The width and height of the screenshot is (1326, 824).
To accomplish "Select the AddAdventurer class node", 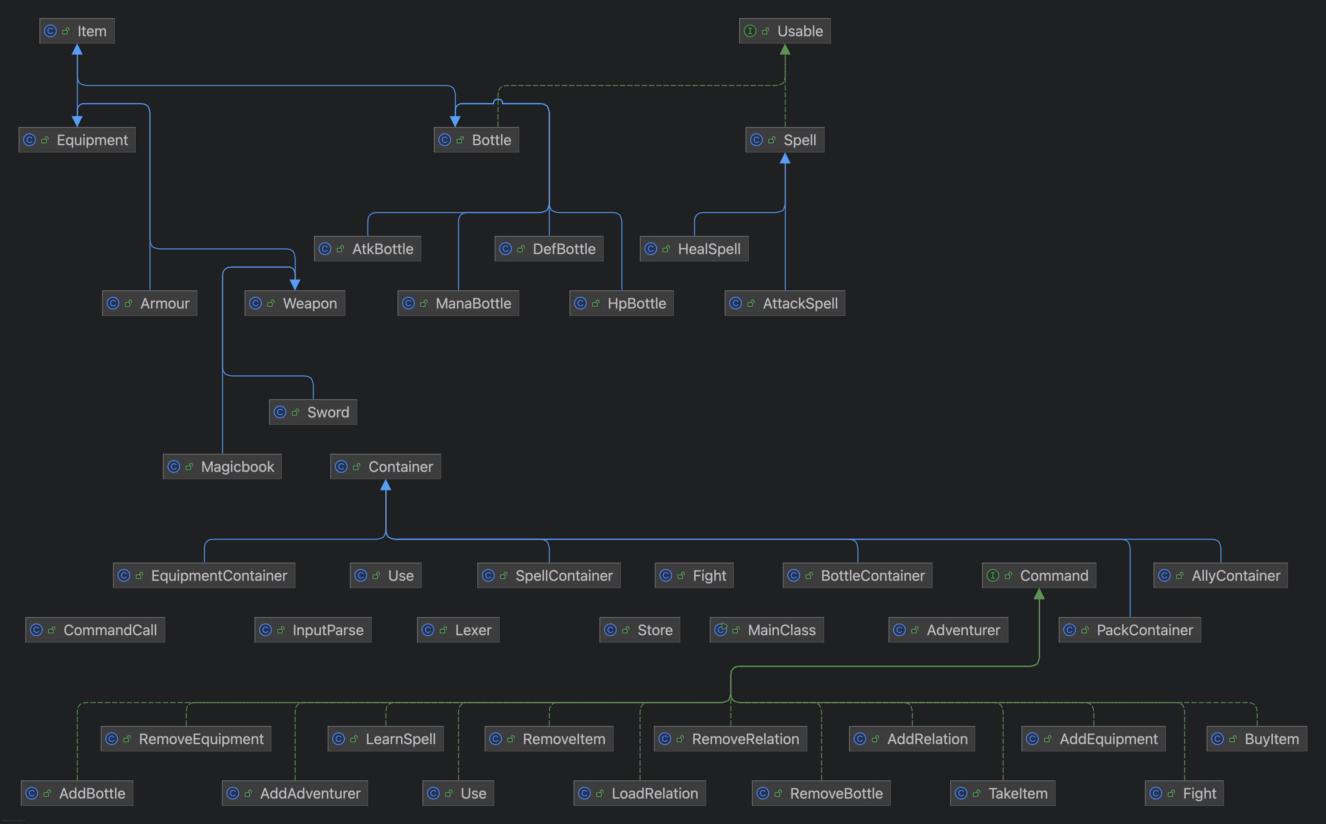I will [295, 794].
